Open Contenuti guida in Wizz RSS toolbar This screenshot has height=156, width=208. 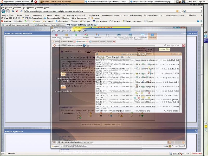52,18
